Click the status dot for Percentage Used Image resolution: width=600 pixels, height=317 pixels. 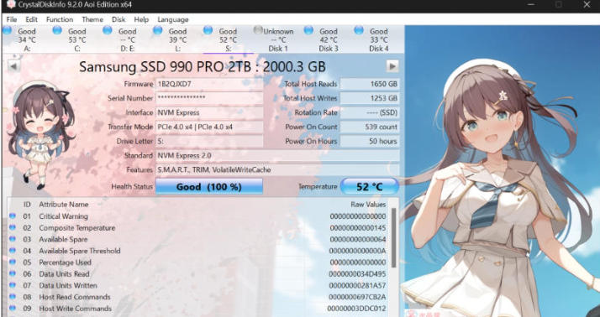(13, 262)
